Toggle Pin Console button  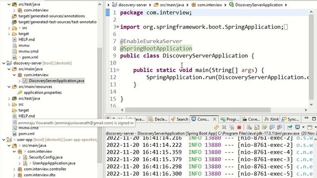290,127
